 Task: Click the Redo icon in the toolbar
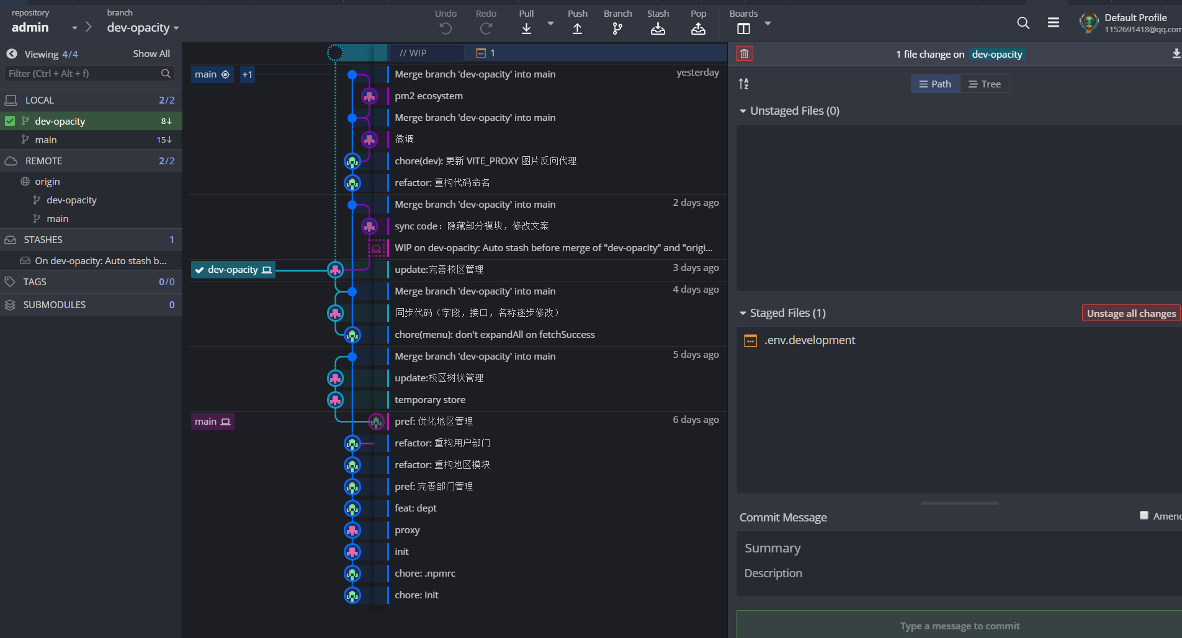point(486,29)
